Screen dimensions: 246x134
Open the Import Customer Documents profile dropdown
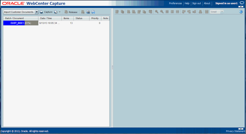point(37,12)
